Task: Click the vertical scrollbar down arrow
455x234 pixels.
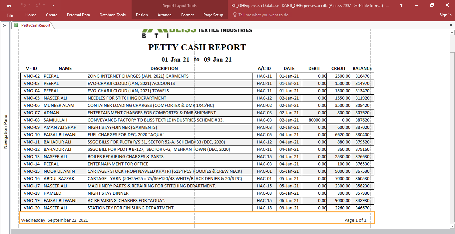Action: [x=452, y=226]
